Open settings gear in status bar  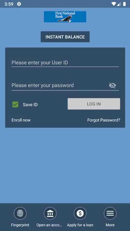click(19, 4)
